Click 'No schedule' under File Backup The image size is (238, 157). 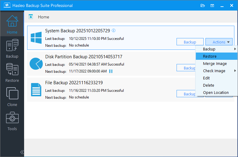coord(79,97)
